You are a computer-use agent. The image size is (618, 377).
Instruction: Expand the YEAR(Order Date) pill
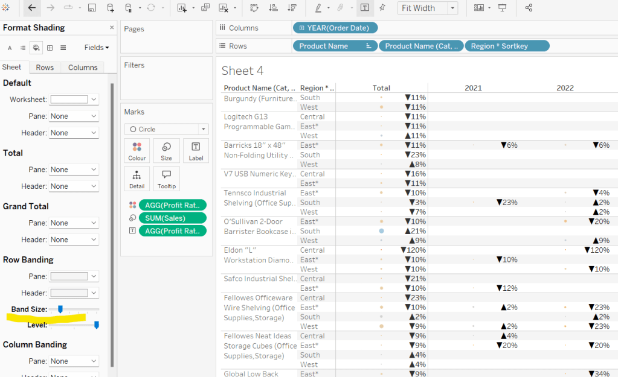(303, 28)
